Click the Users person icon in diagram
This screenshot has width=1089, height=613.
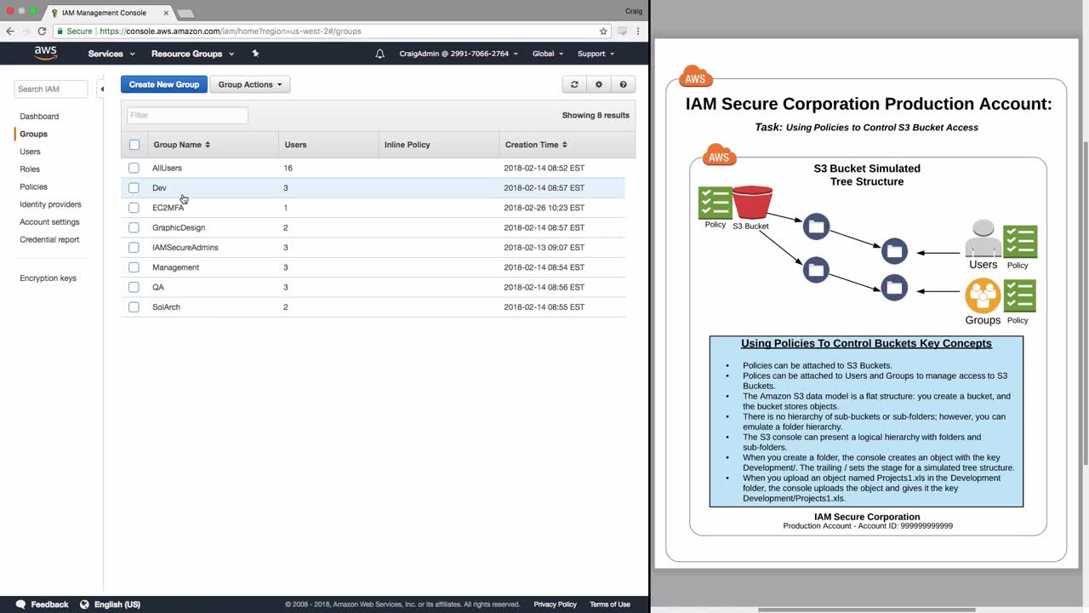tap(983, 238)
